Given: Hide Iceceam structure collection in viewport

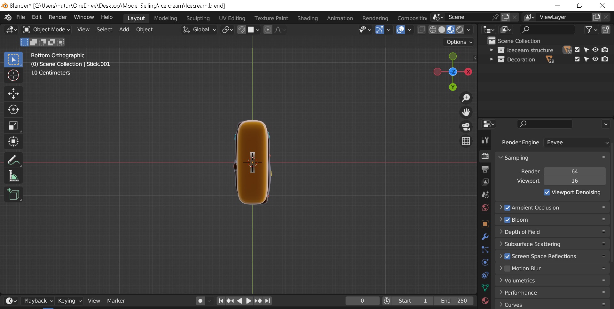Looking at the screenshot, I should (x=595, y=50).
